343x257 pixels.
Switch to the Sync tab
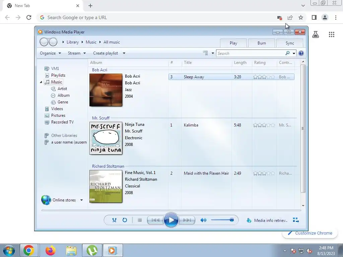[290, 43]
